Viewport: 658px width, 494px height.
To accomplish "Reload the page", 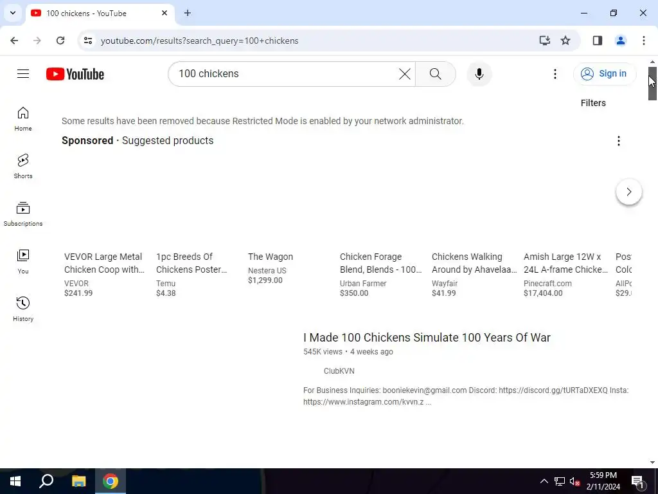I will (60, 41).
